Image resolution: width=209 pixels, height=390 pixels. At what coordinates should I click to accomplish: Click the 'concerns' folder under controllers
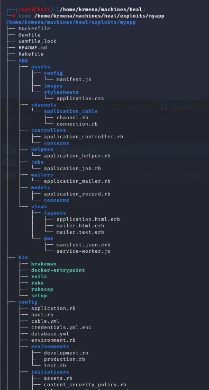pos(57,143)
